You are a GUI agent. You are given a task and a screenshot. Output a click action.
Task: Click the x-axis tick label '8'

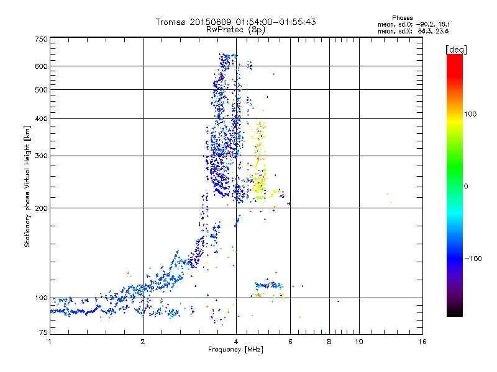(329, 342)
